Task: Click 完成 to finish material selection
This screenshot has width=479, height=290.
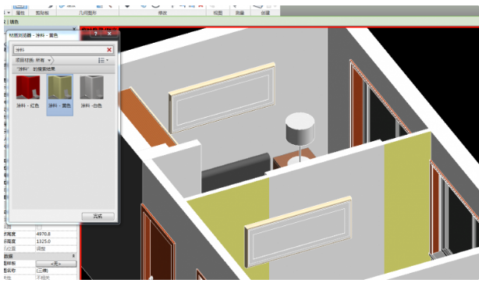Action: 98,216
